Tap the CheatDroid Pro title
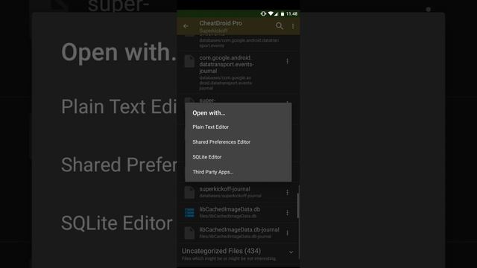Image resolution: width=477 pixels, height=268 pixels. (x=221, y=23)
